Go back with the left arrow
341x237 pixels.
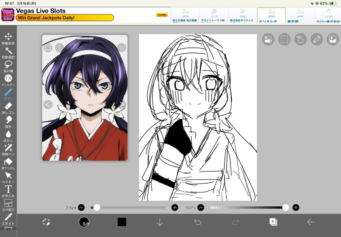click(311, 222)
